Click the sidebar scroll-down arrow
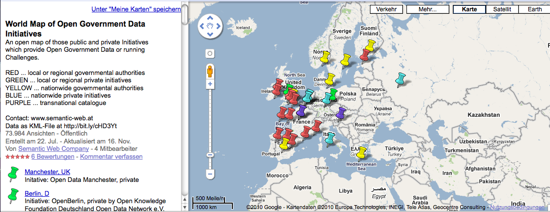 184,207
